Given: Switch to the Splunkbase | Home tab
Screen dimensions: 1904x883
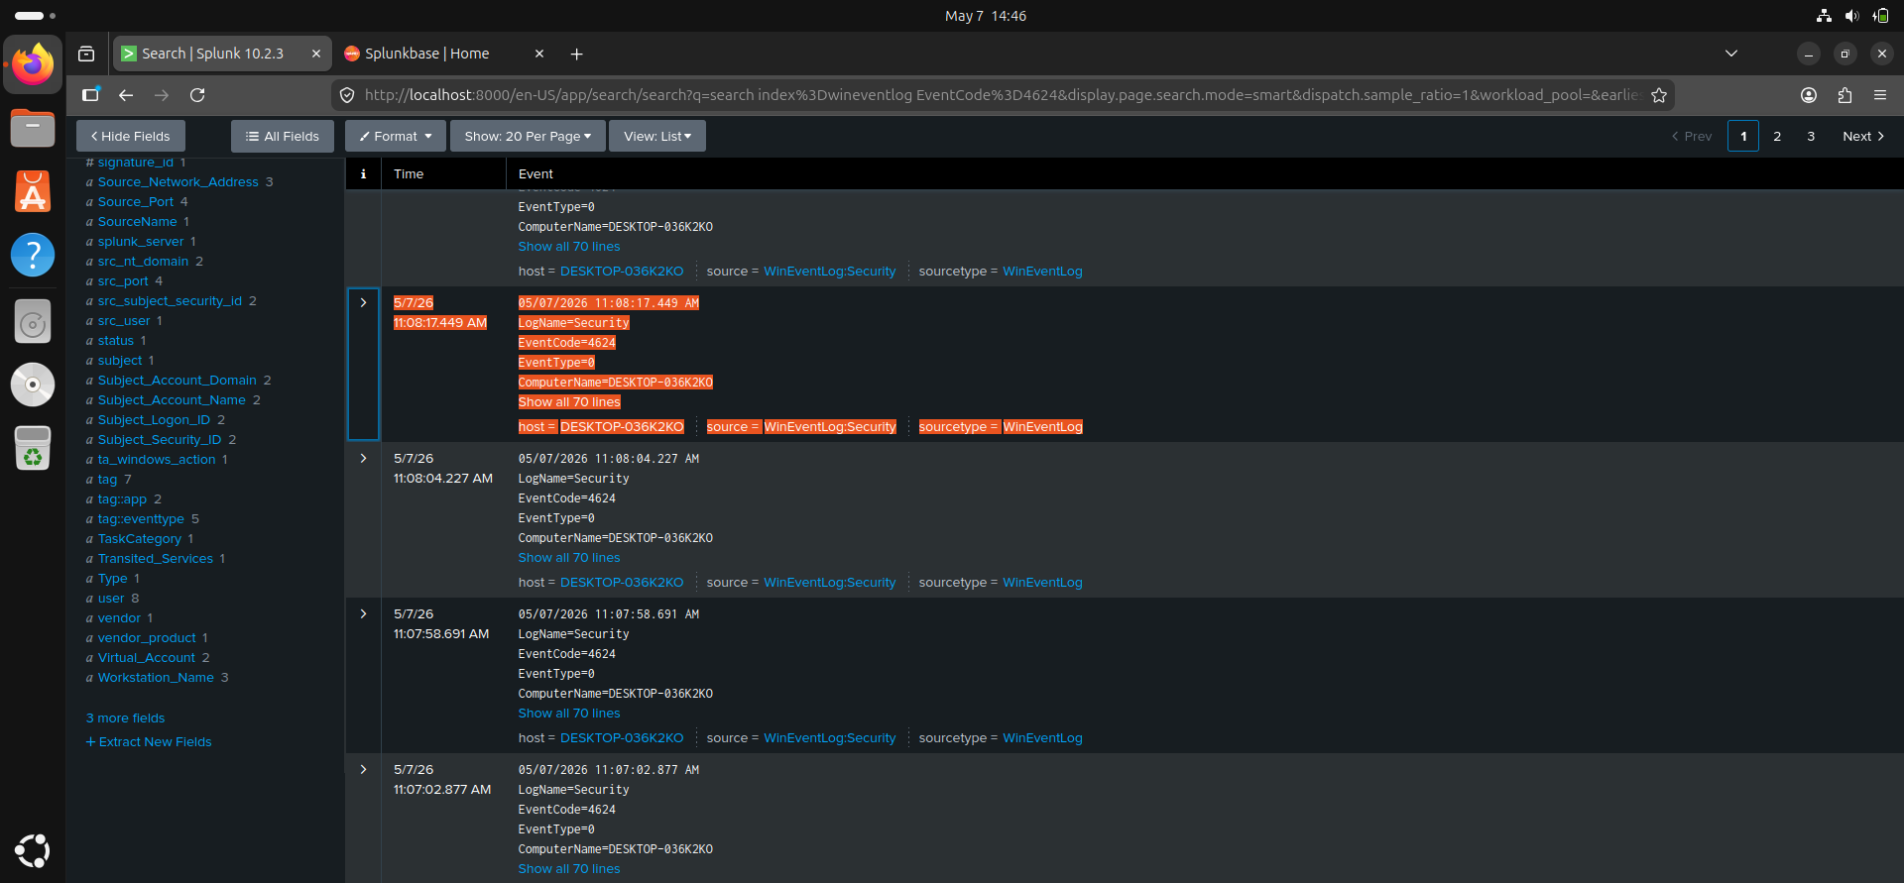Looking at the screenshot, I should pos(444,54).
